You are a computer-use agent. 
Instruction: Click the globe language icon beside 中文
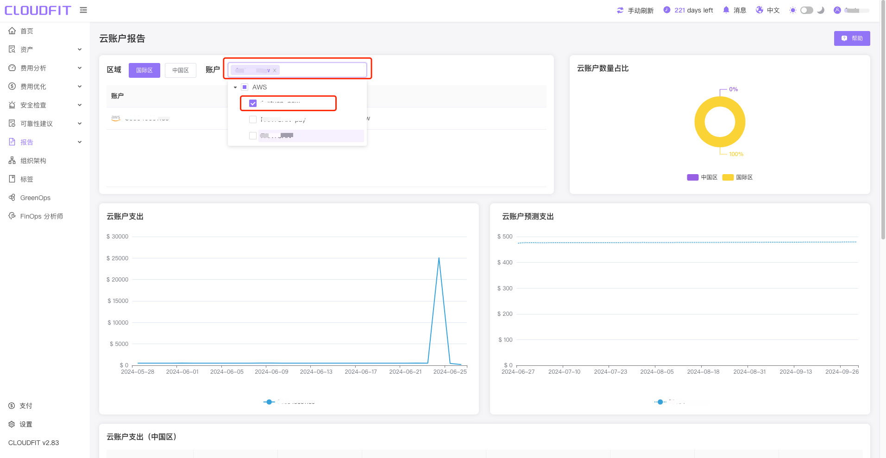pos(760,10)
